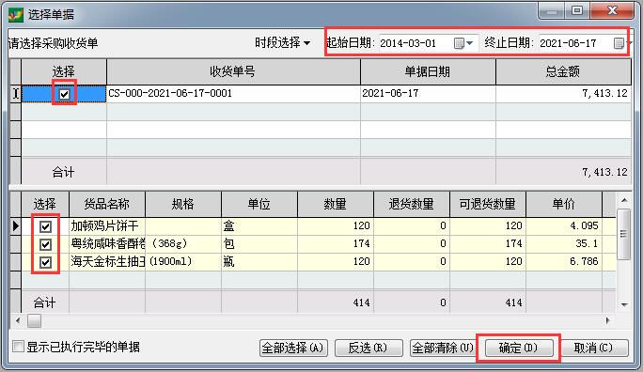Click row indicator arrow beside 加顿鸡片饼干

16,226
